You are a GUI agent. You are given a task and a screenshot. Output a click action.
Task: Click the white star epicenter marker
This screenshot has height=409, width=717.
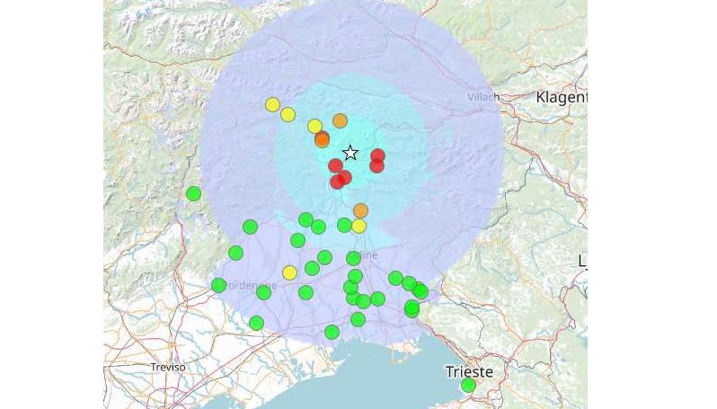(x=350, y=153)
